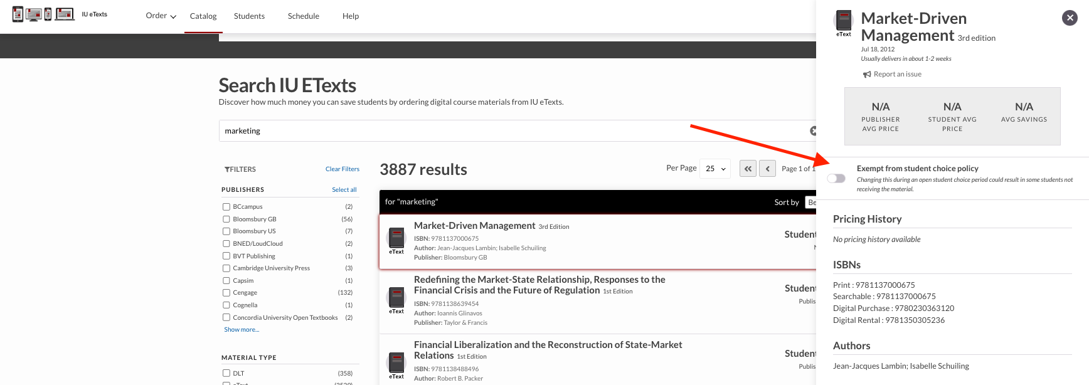
Task: Check the Cengage publisher filter
Action: (x=226, y=293)
